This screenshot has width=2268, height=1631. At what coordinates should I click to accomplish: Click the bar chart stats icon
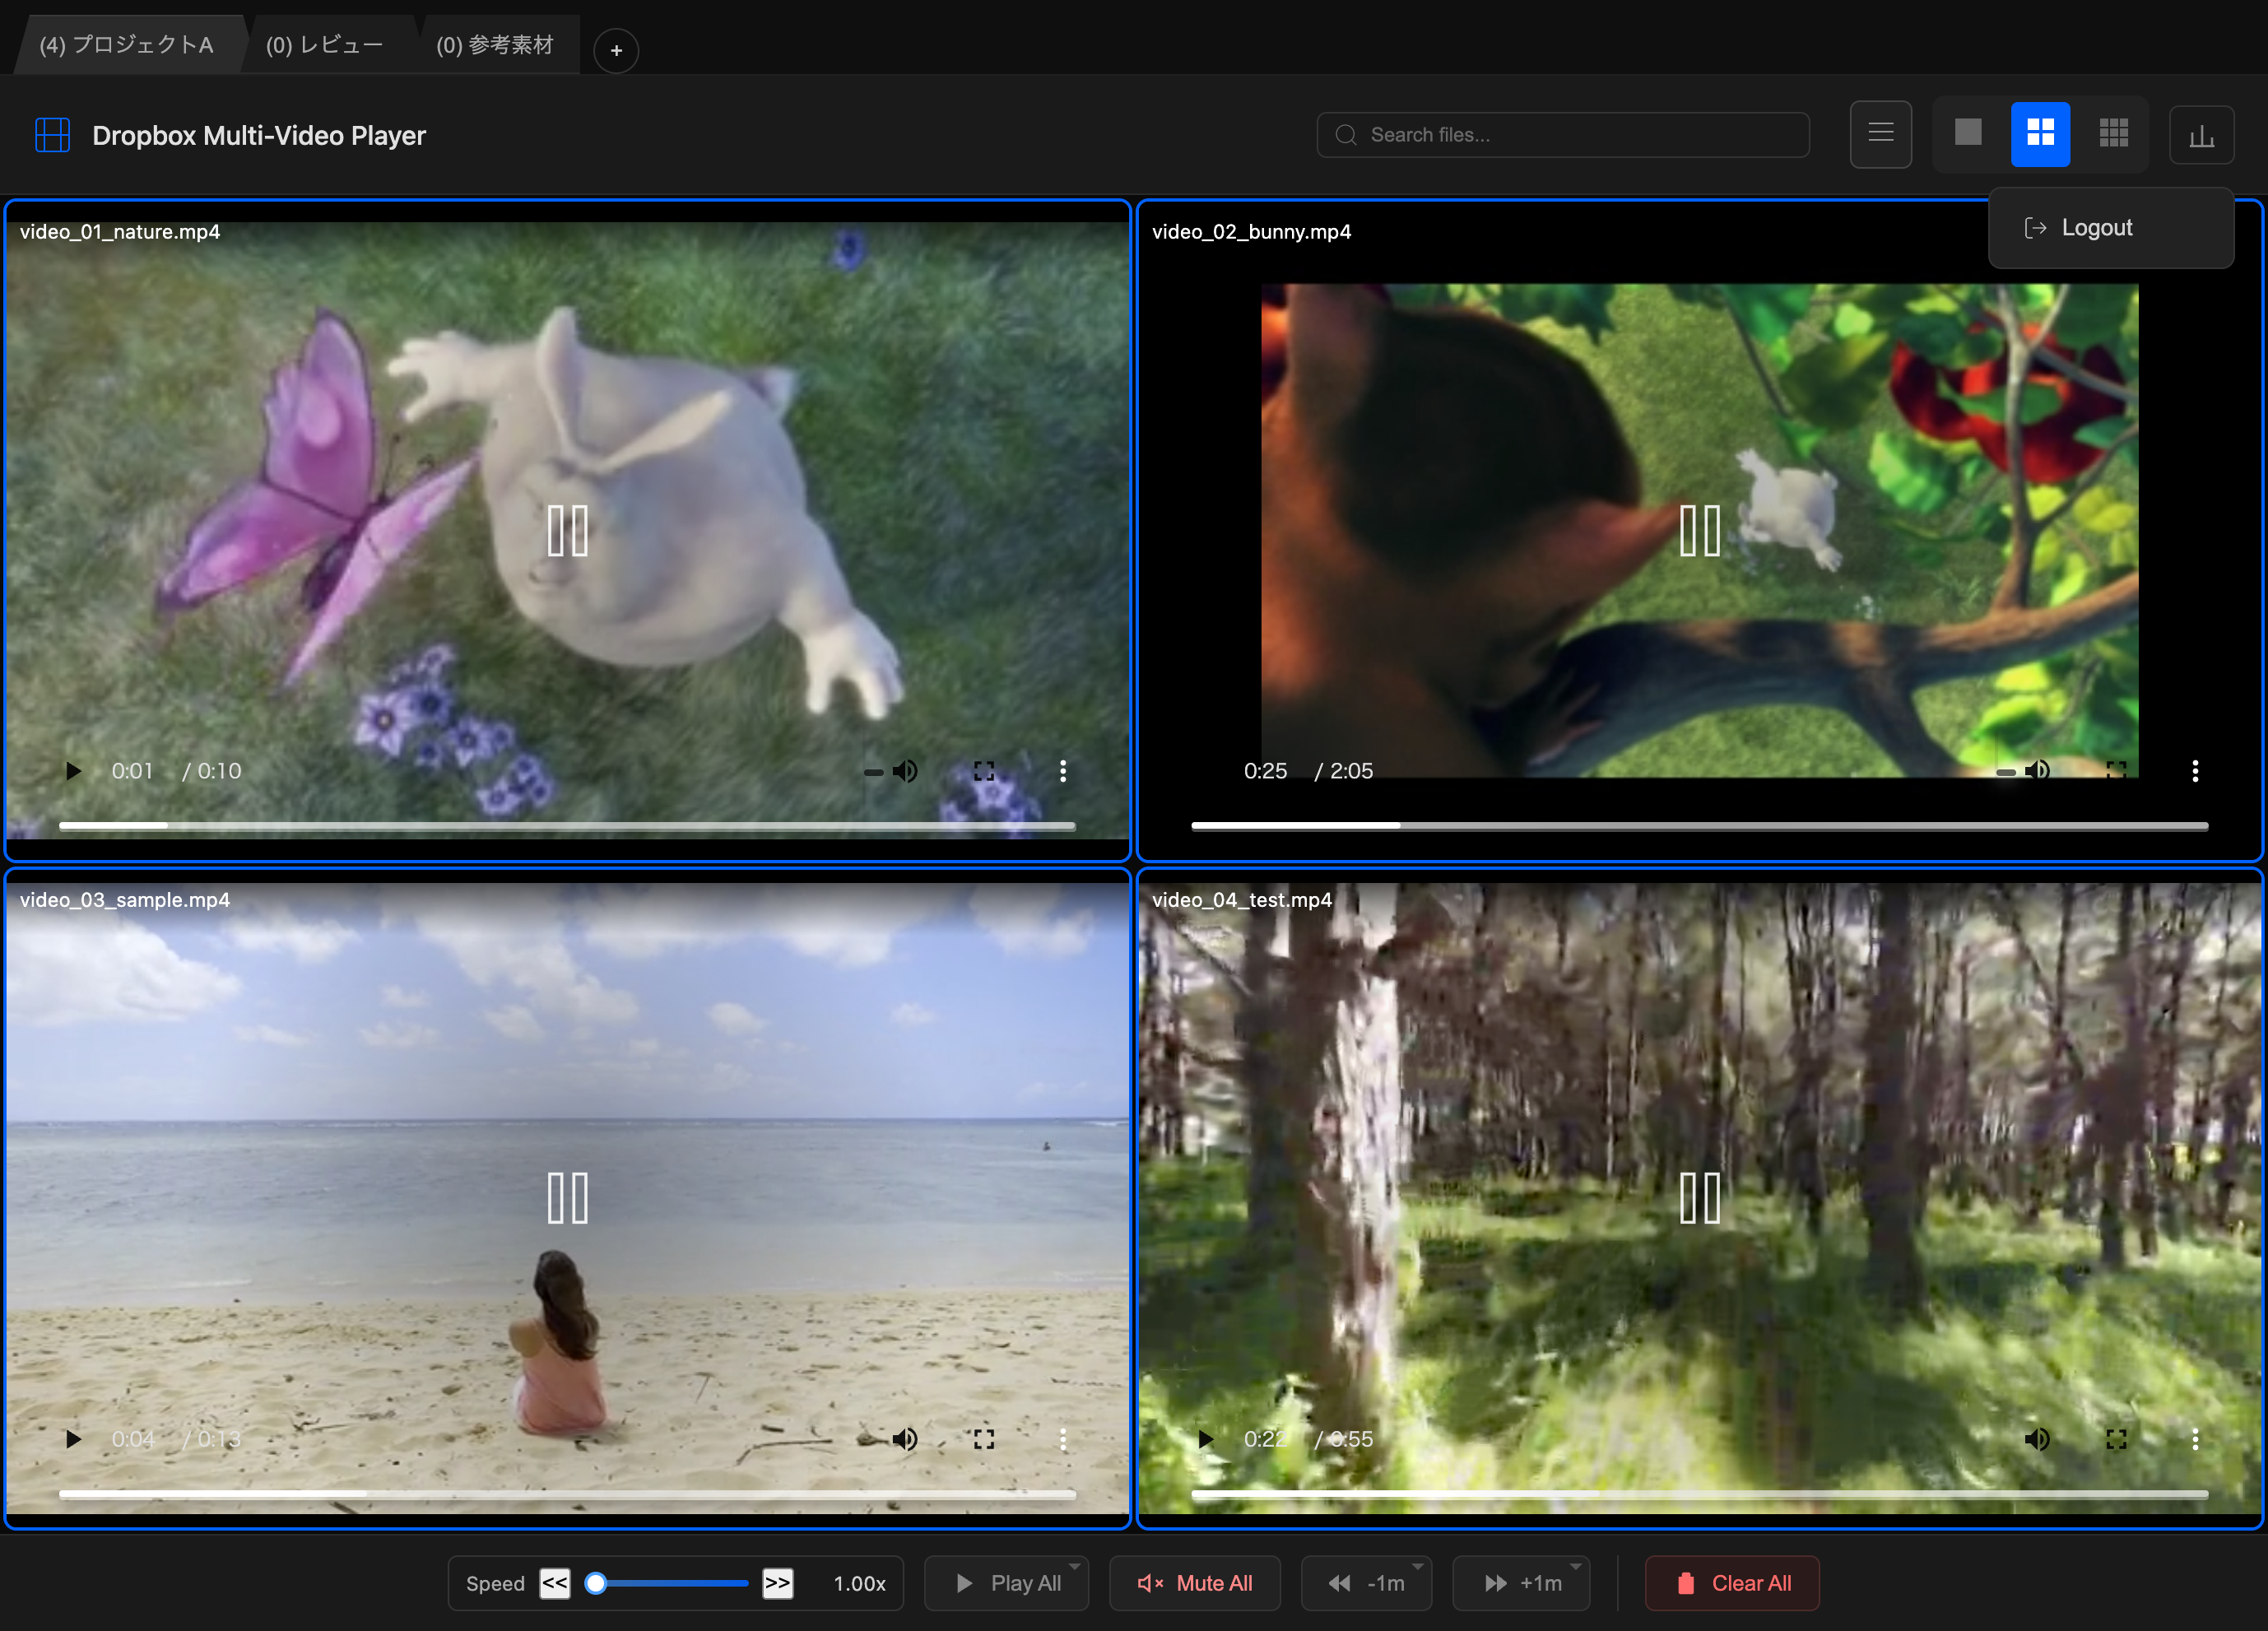point(2201,135)
